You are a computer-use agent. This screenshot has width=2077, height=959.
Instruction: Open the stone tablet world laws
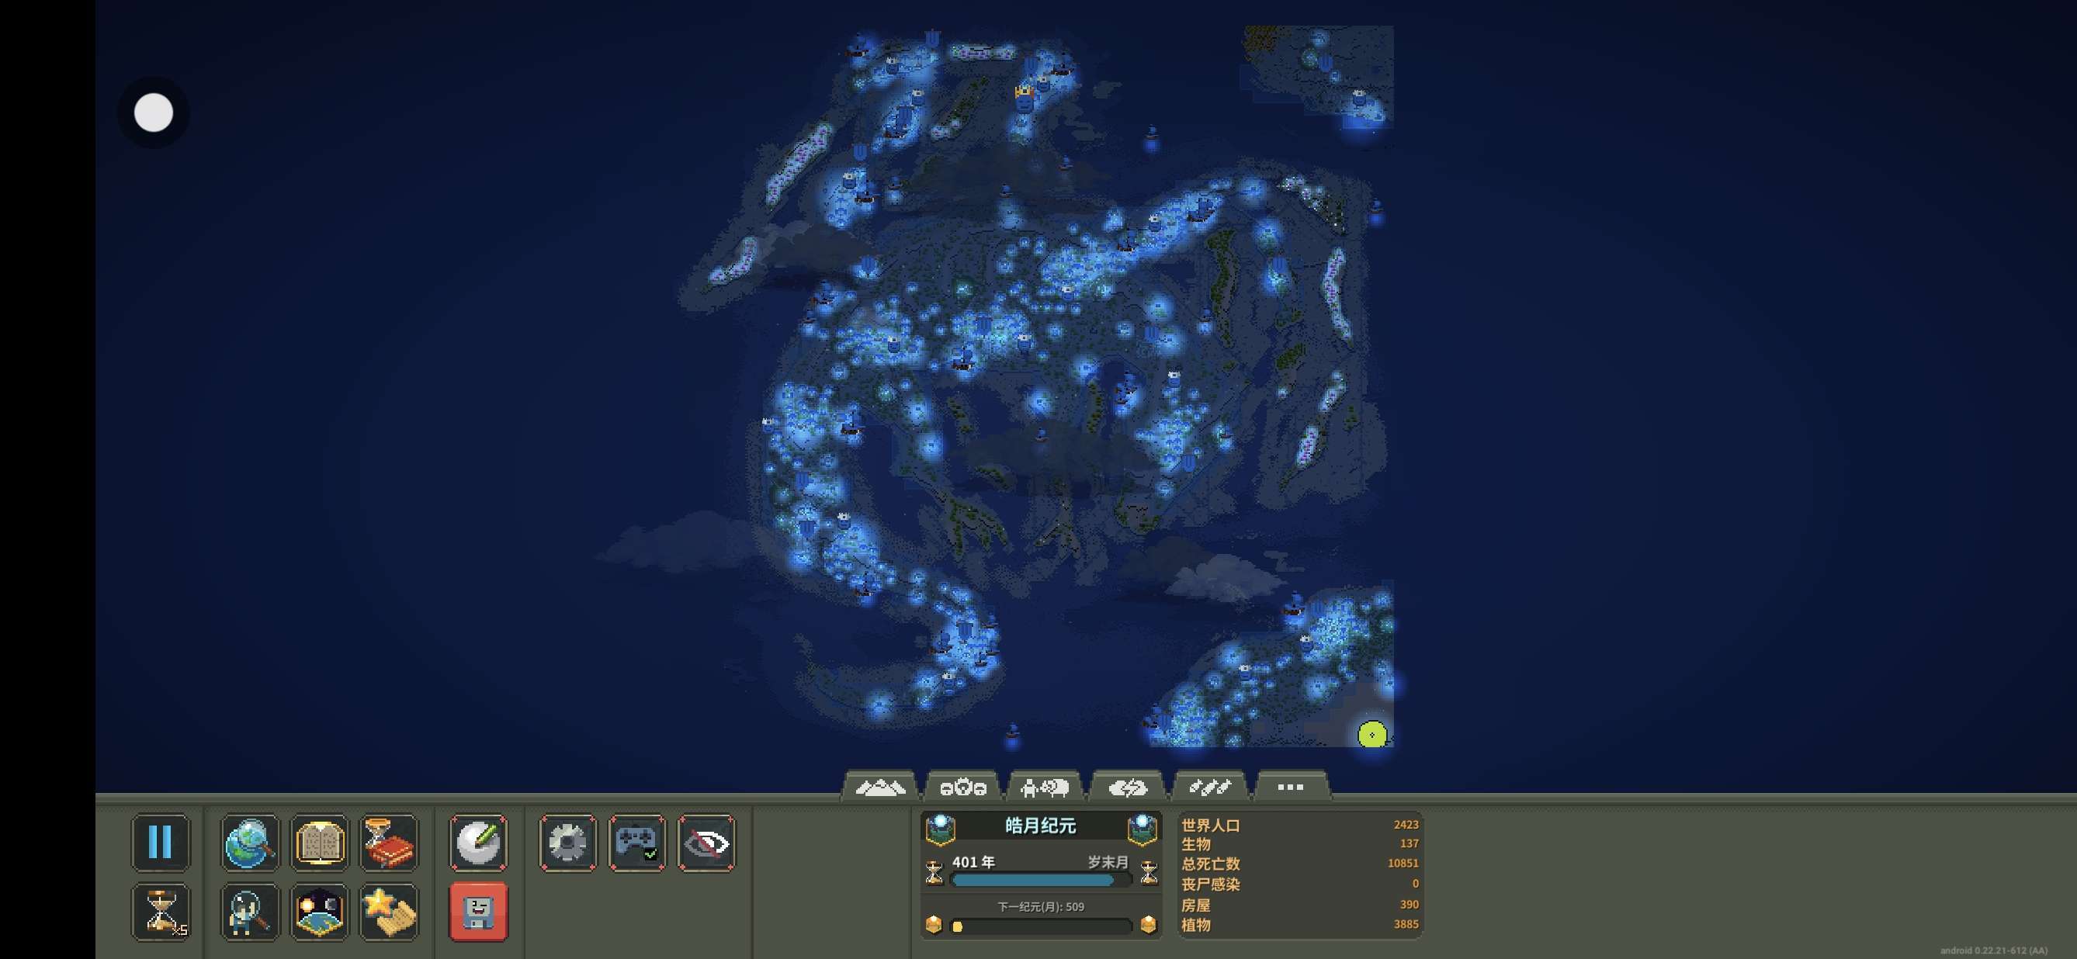tap(320, 842)
